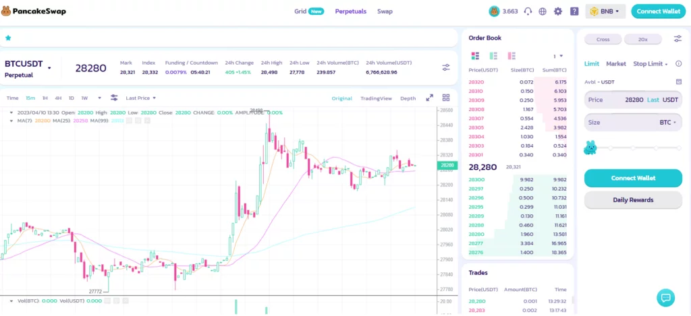Open settings via the gear icon
Viewport: 691px width, 316px height.
pyautogui.click(x=558, y=11)
